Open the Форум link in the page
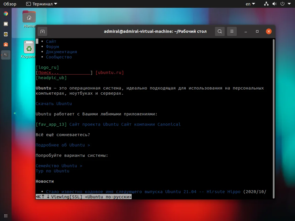295x221 pixels. (x=52, y=46)
